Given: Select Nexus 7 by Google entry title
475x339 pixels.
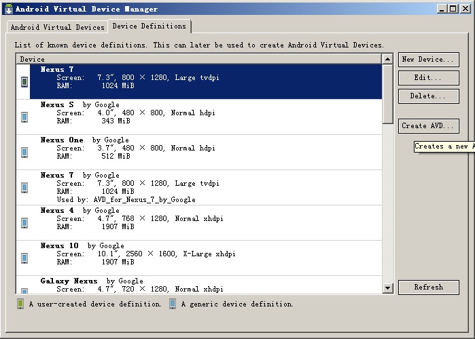Looking at the screenshot, I should [80, 175].
